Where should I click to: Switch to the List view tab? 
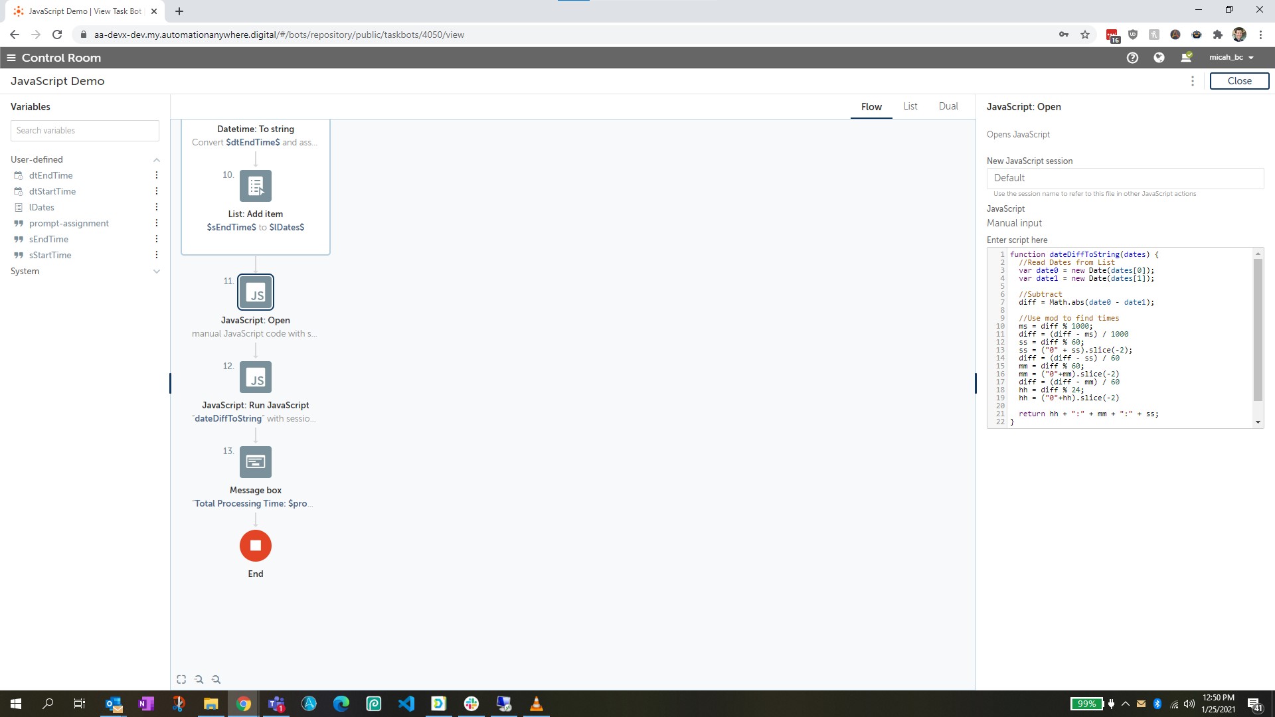pyautogui.click(x=910, y=106)
